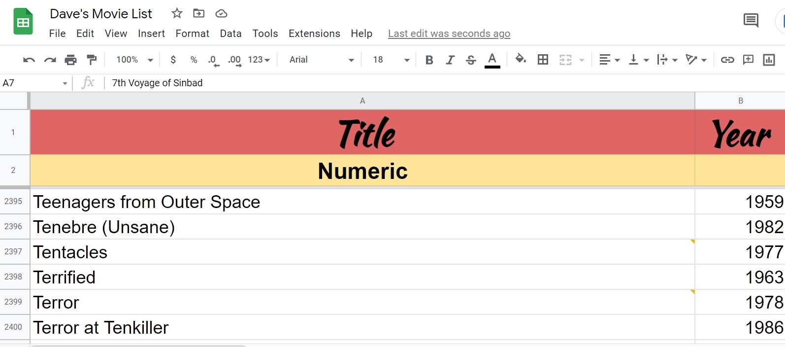
Task: Click the Insert chart icon
Action: click(769, 60)
